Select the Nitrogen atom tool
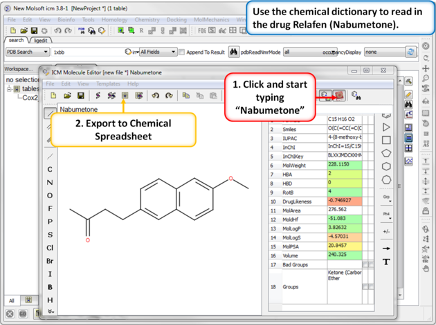Screen dimensions: 436x325 tap(50, 182)
